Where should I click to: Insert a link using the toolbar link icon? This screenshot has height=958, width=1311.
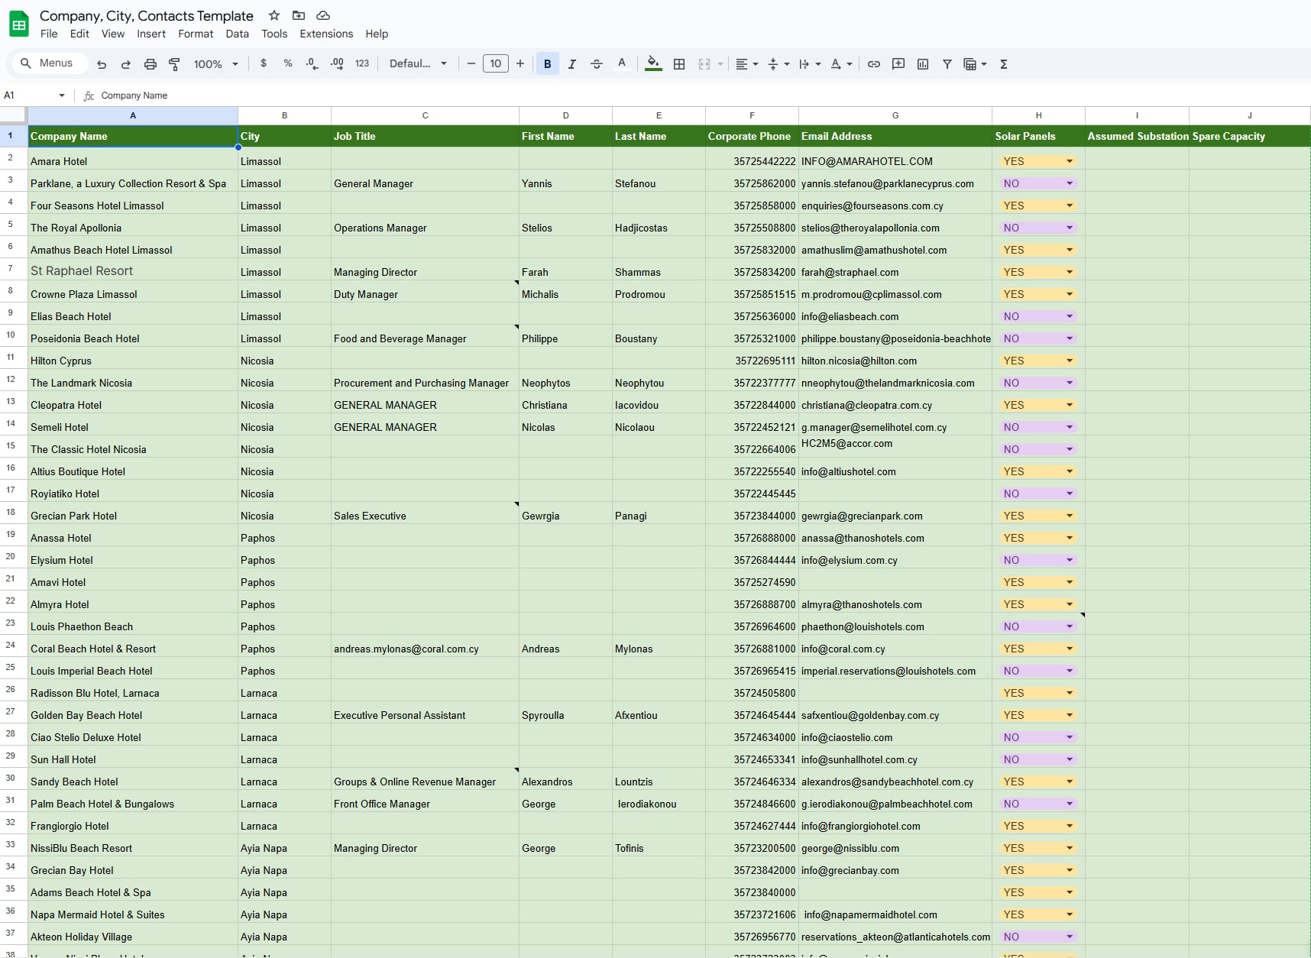coord(874,64)
